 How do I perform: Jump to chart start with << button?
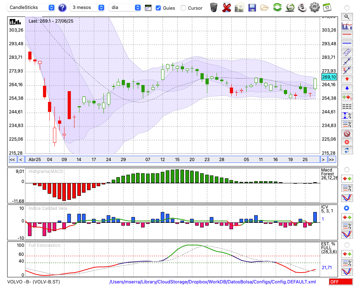point(12,160)
